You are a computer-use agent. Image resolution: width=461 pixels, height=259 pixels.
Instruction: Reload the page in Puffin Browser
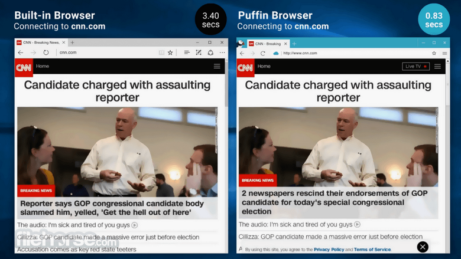[263, 53]
